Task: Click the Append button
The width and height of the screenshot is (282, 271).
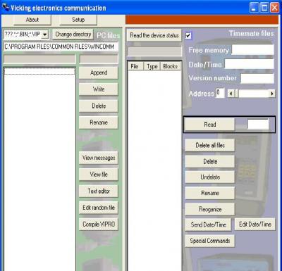Action: coord(99,73)
